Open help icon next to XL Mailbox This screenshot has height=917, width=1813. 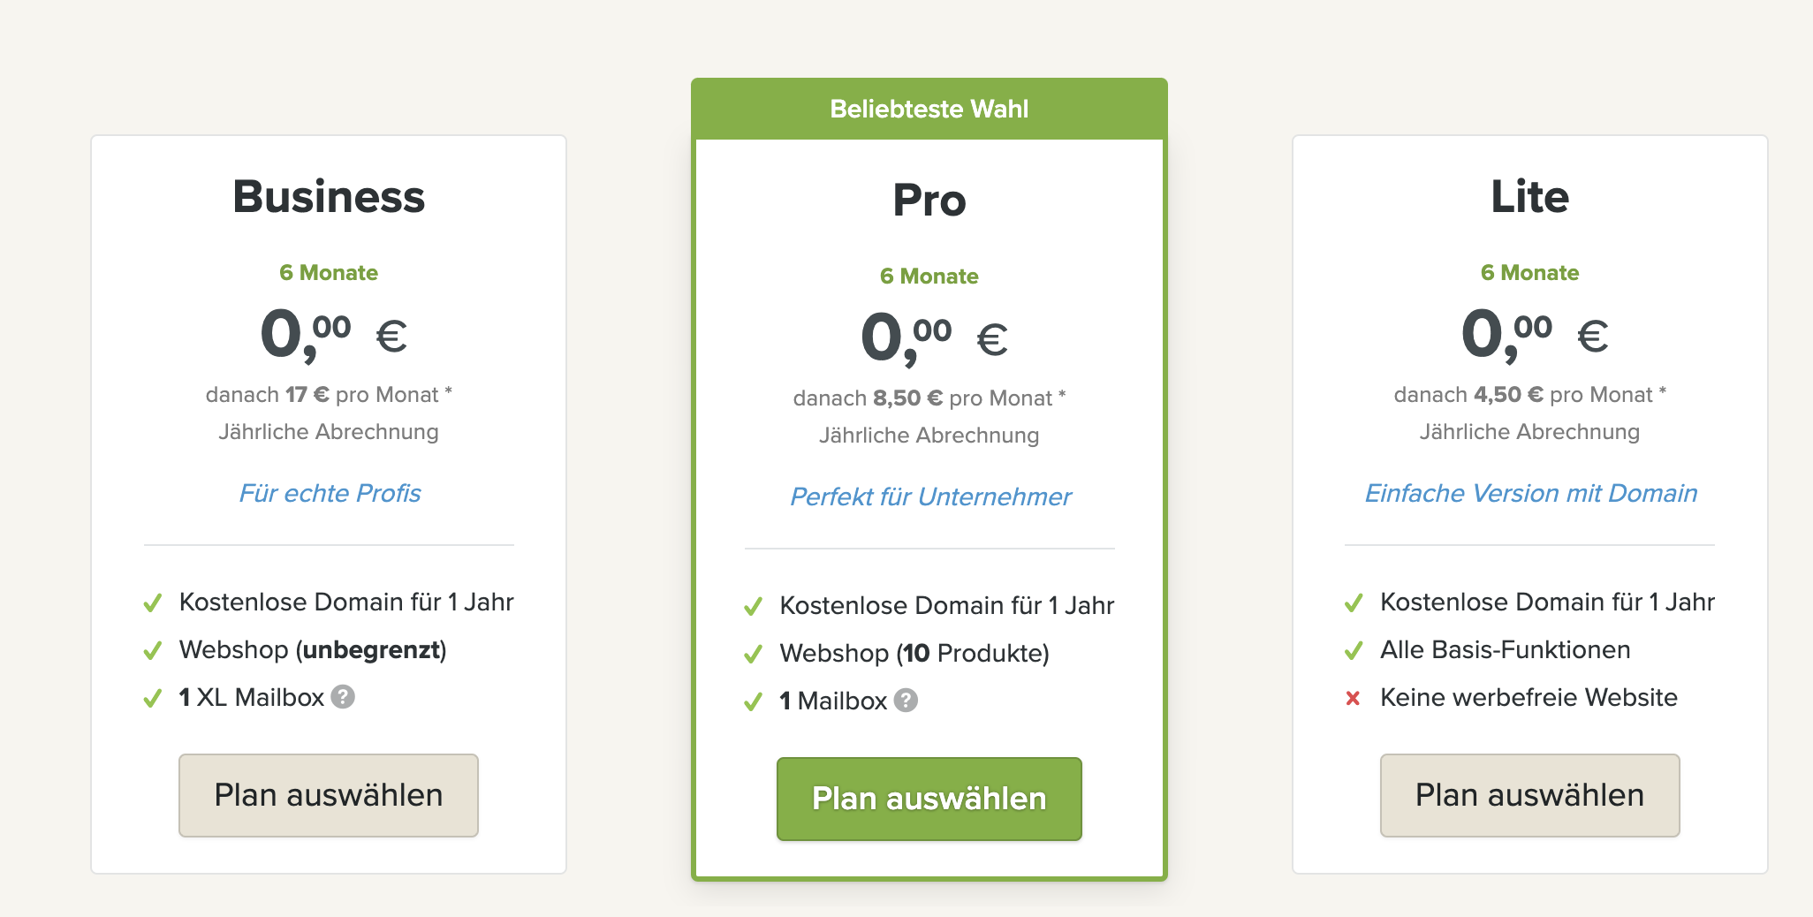(x=343, y=697)
